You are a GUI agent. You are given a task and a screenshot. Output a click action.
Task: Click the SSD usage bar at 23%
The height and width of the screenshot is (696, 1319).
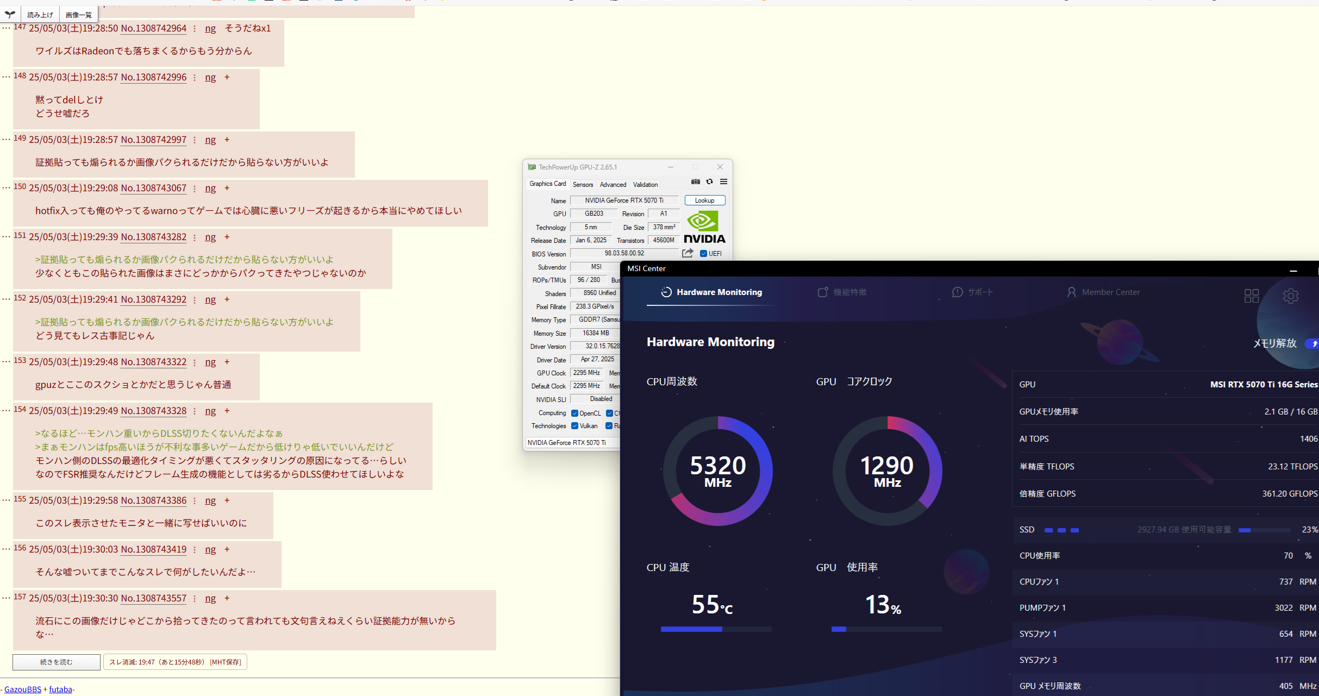[x=1264, y=530]
